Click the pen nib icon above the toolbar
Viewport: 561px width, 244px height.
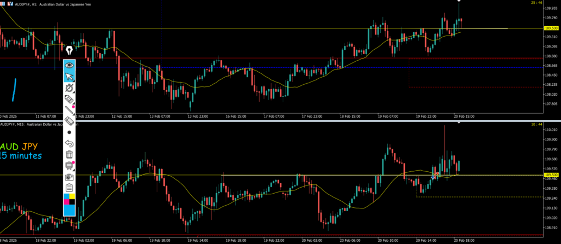(x=70, y=51)
